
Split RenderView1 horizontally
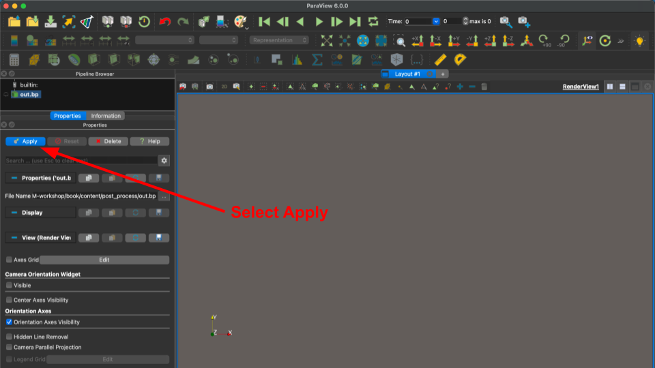(x=610, y=87)
